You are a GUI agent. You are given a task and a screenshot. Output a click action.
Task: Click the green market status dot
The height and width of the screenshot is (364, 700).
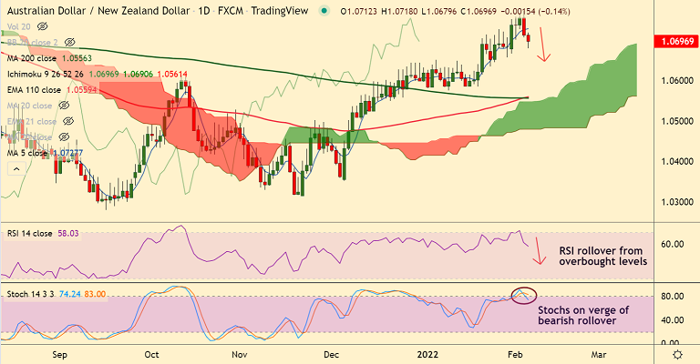click(x=324, y=11)
